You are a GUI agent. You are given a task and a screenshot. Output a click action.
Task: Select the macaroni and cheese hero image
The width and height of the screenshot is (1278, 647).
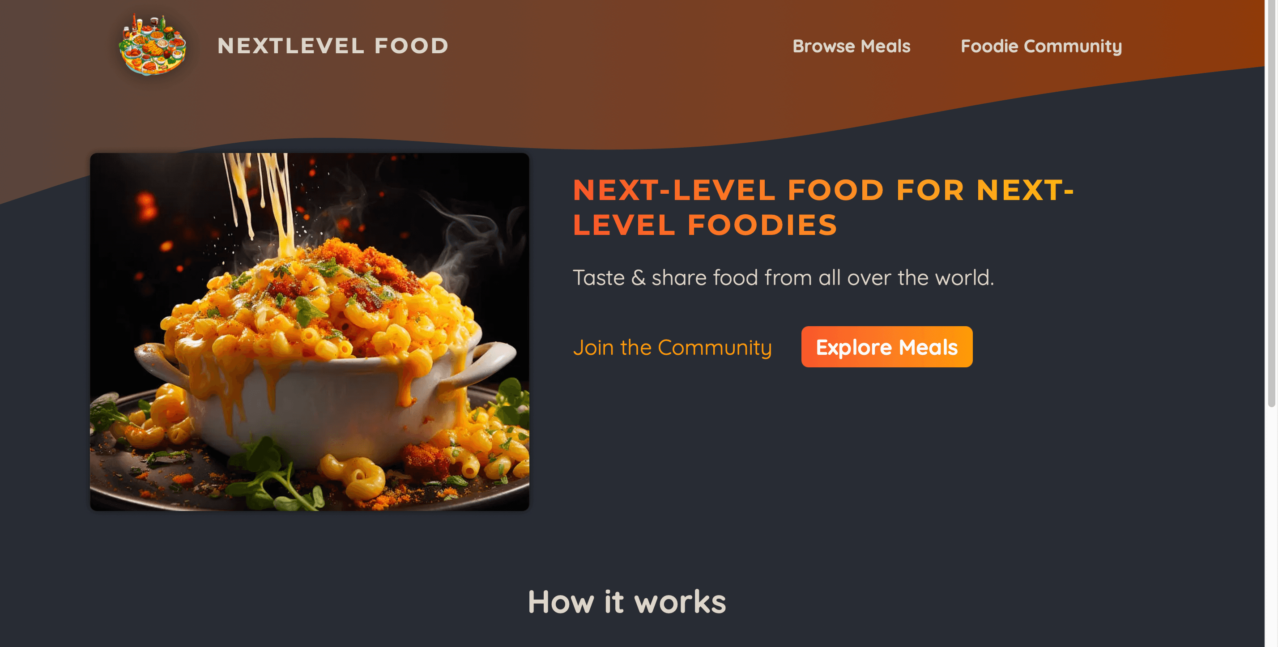(x=310, y=332)
